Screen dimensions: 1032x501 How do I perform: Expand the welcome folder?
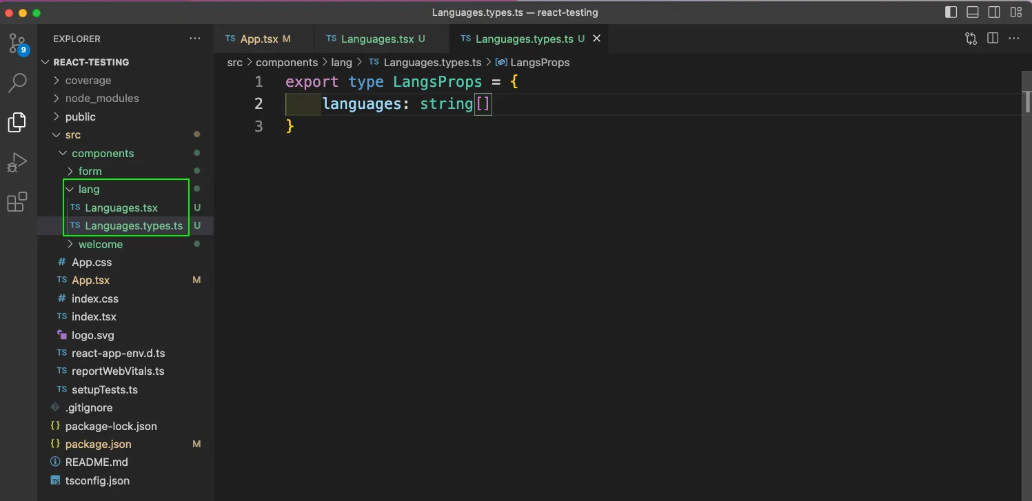(x=125, y=245)
